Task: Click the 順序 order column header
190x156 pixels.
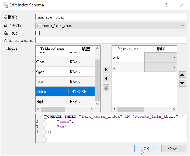Action: [161, 49]
